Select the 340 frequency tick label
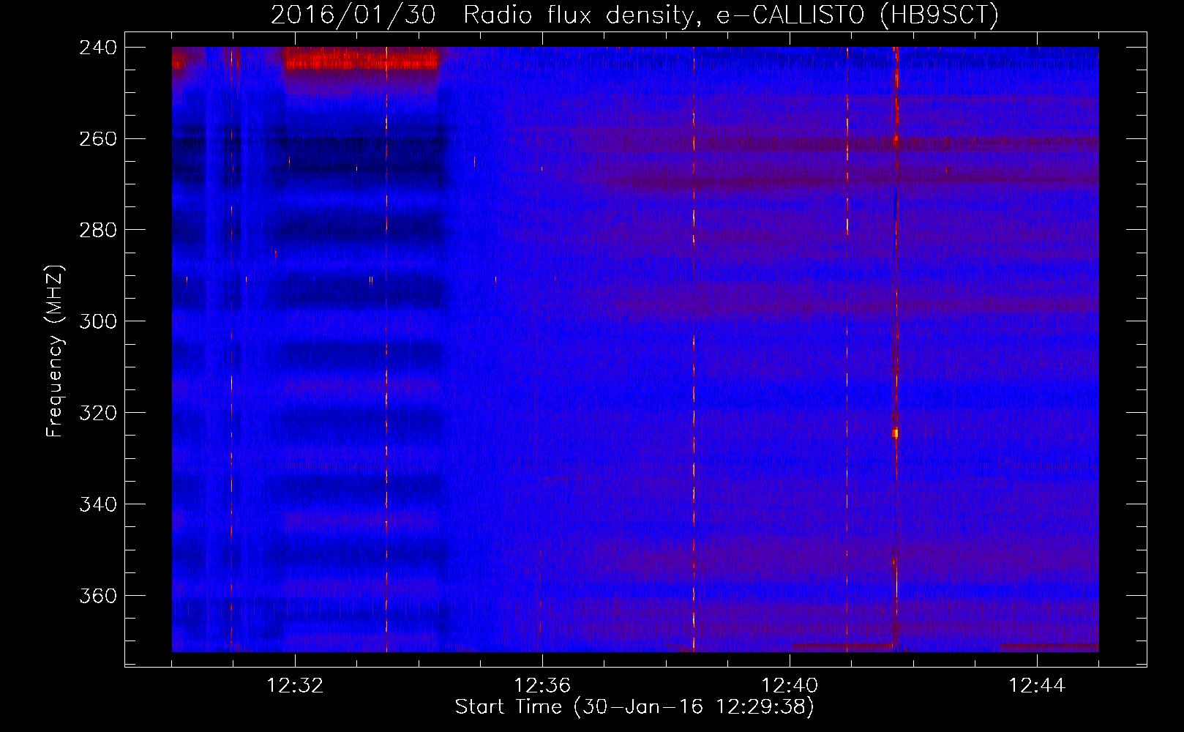The width and height of the screenshot is (1184, 732). point(98,505)
